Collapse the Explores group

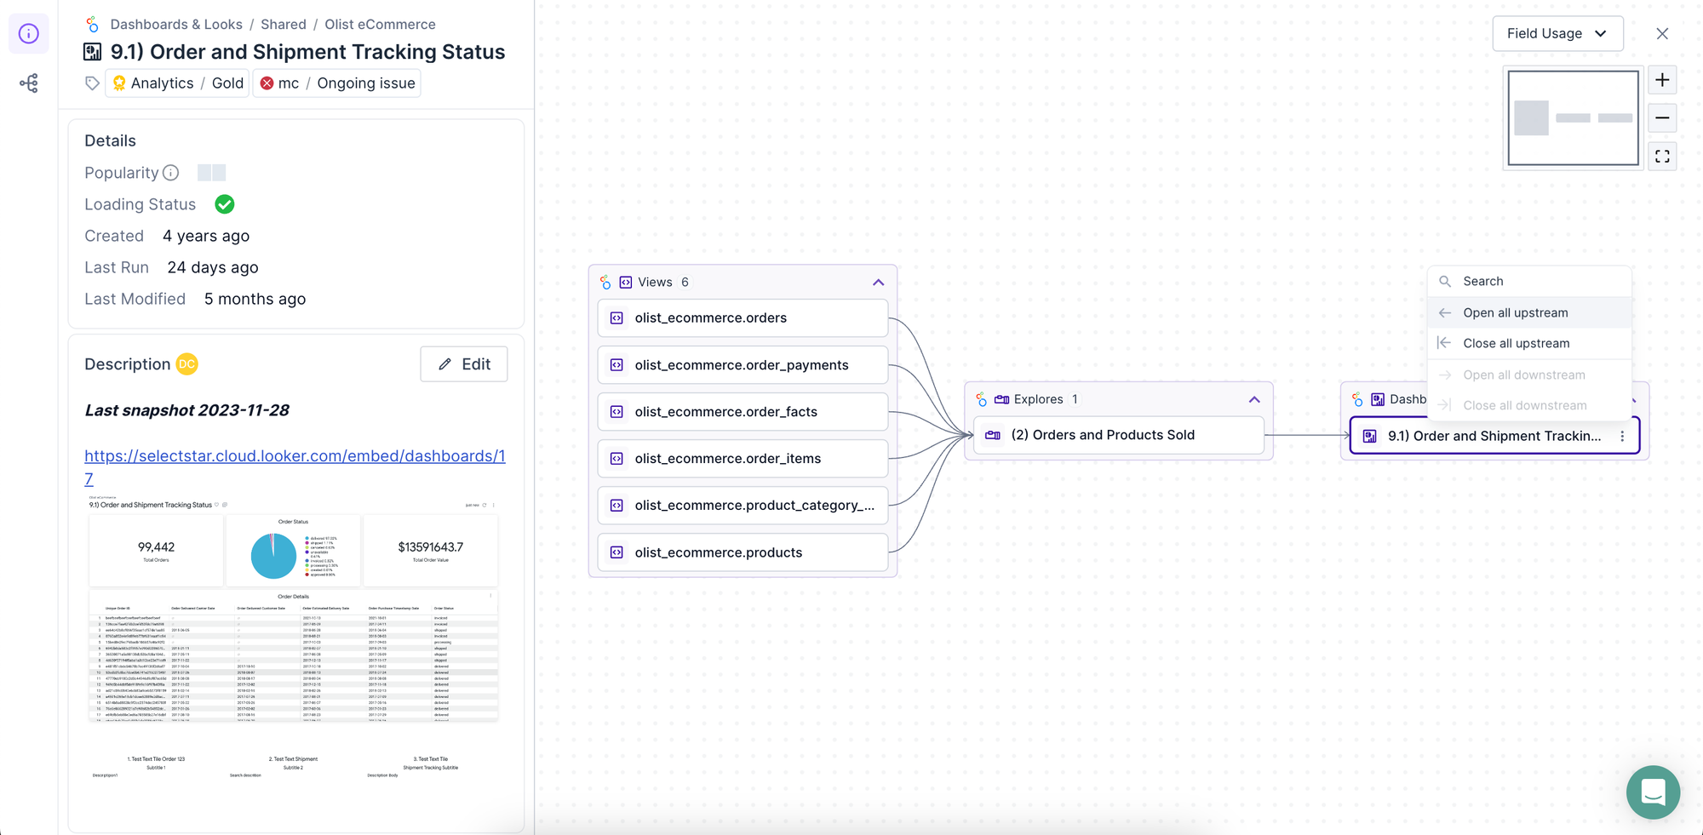coord(1254,399)
